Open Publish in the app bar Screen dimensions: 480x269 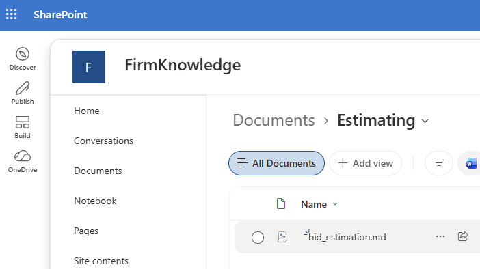23,94
